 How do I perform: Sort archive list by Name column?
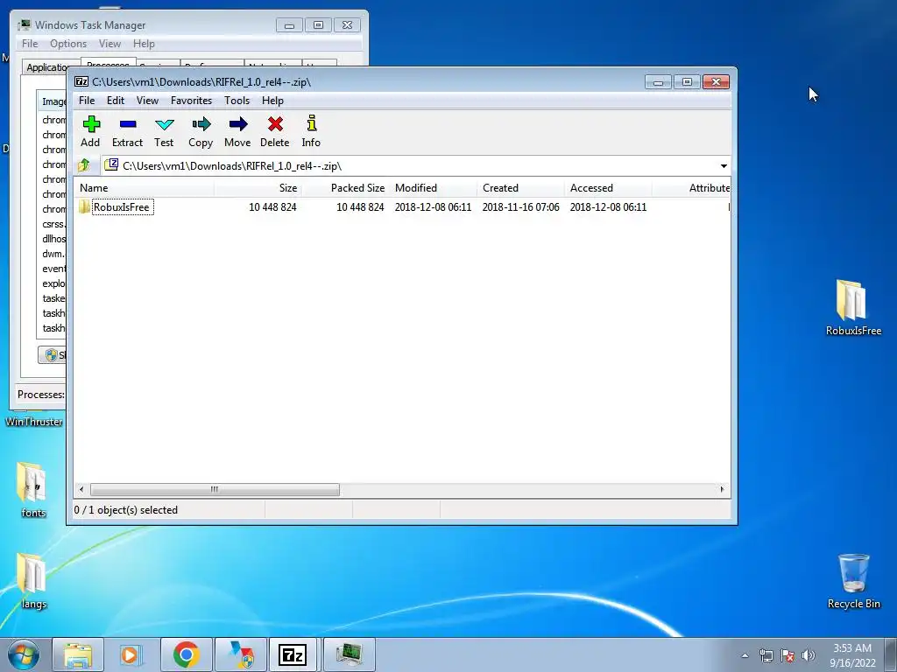pos(145,188)
